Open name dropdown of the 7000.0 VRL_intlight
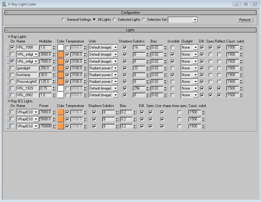The image size is (261, 202). point(36,61)
